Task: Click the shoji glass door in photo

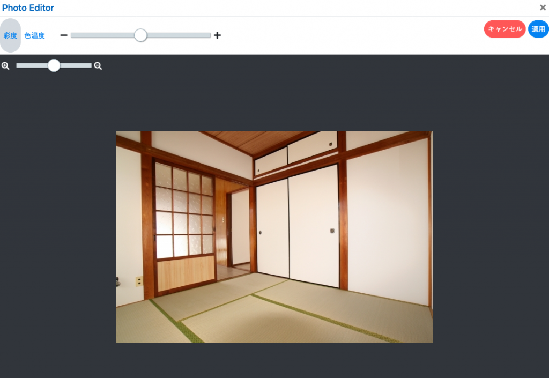Action: [183, 214]
